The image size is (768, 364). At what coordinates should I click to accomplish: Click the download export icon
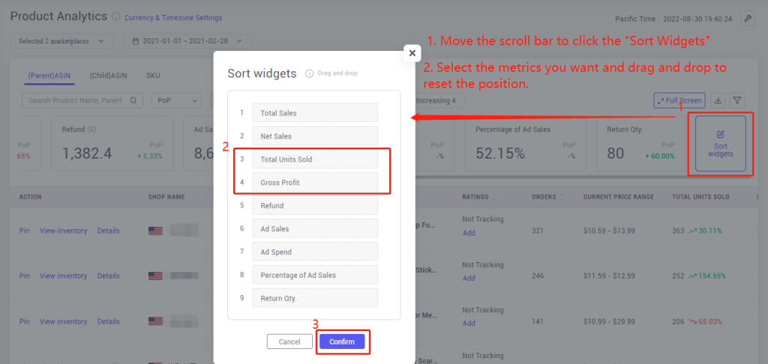click(718, 101)
